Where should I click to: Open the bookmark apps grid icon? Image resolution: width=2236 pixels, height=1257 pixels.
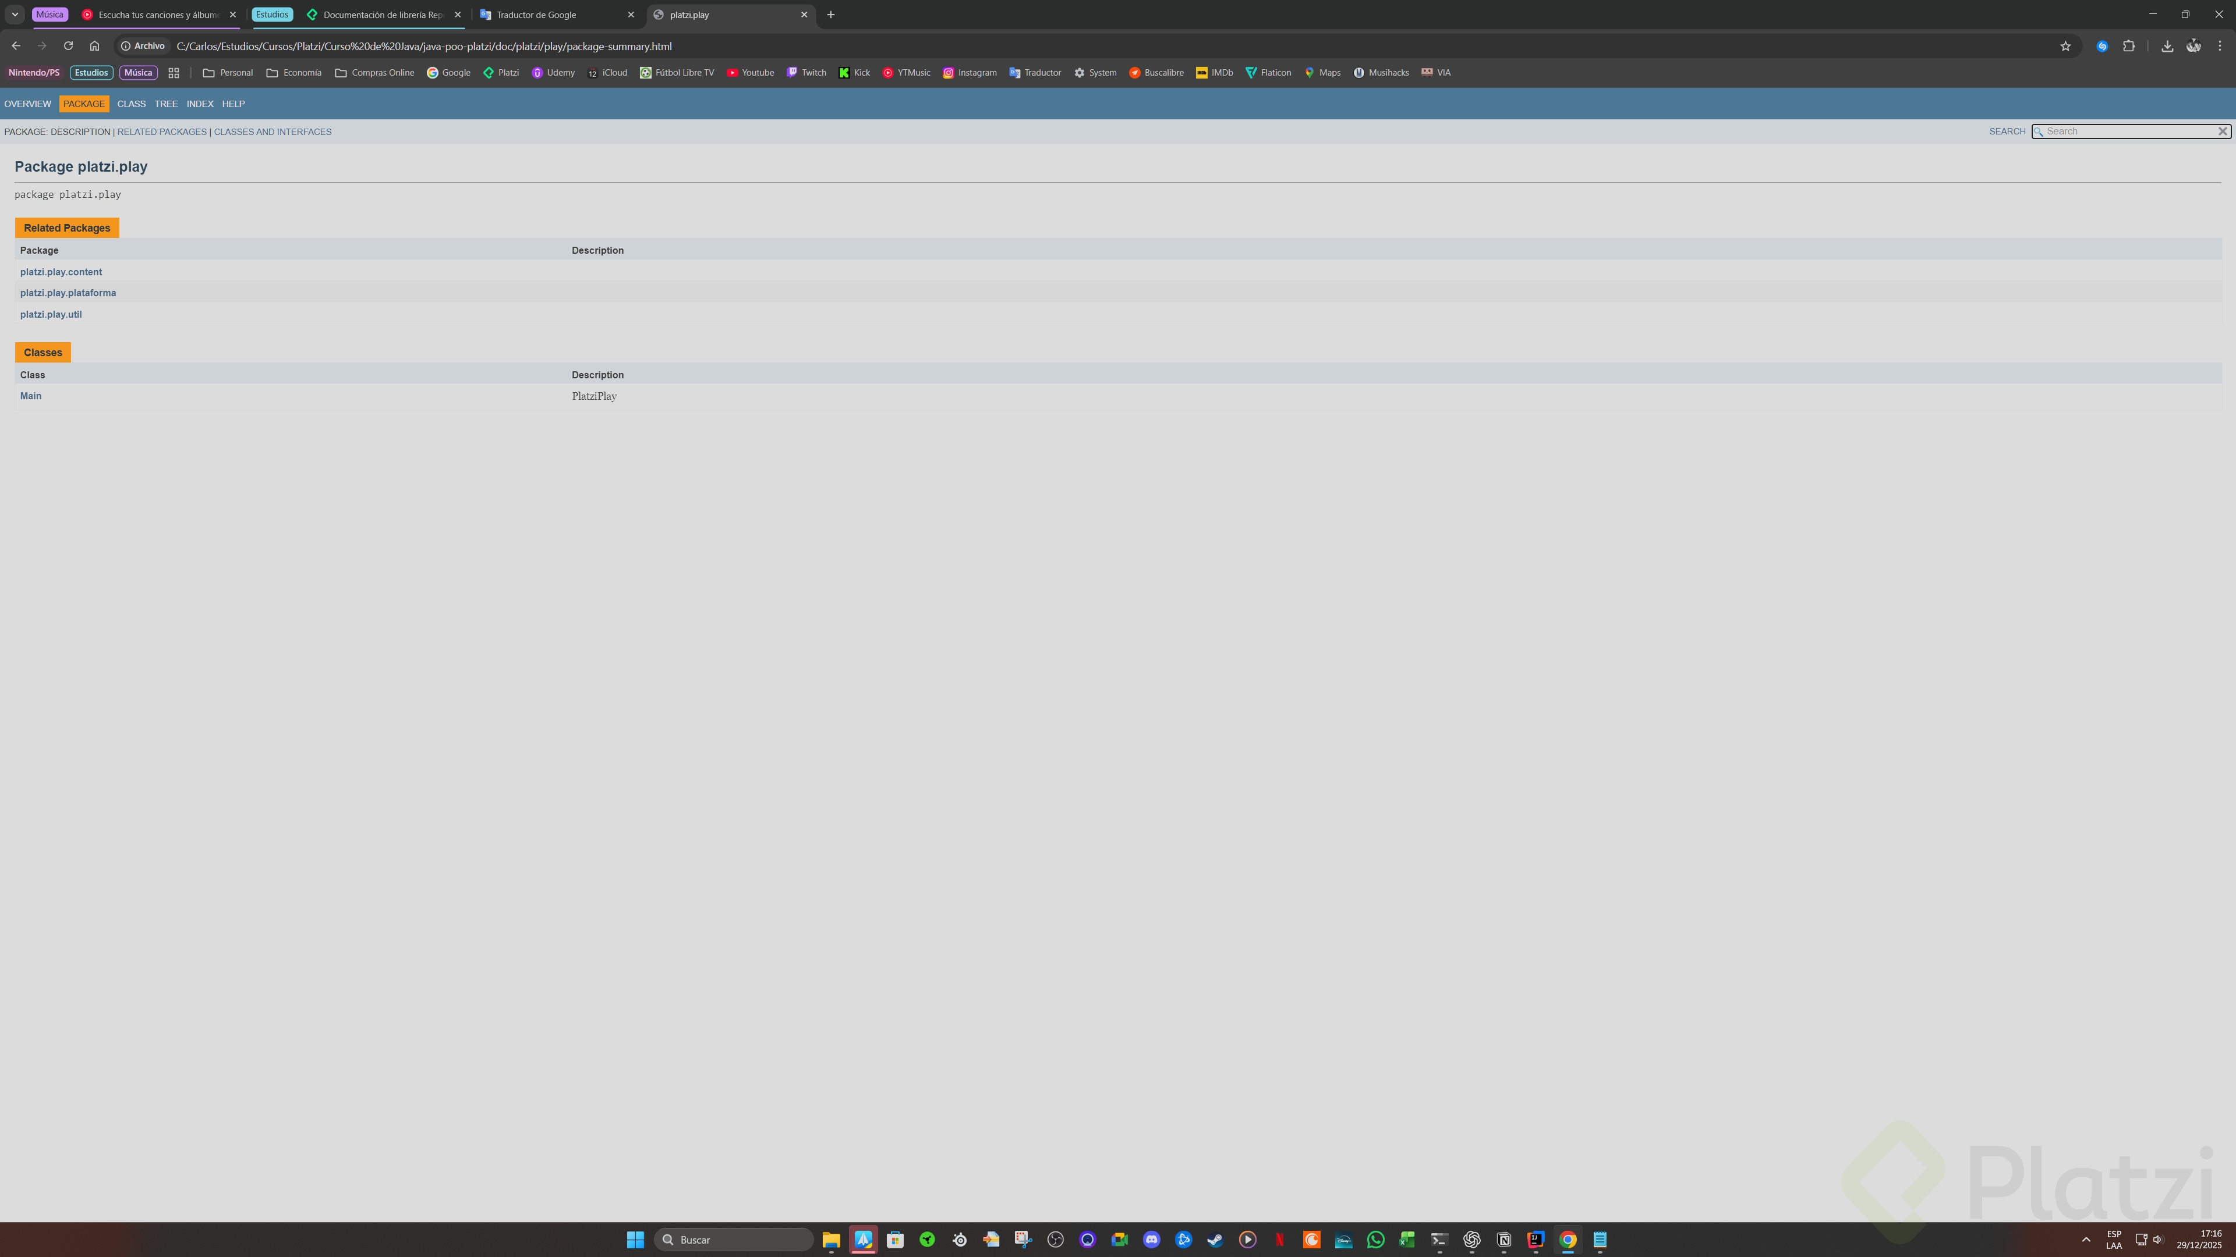(174, 73)
